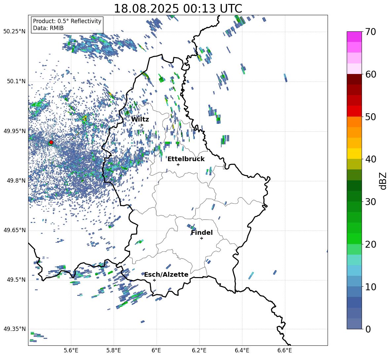Image resolution: width=391 pixels, height=357 pixels.
Task: Click the orange colorbar segment below 50
Action: point(354,122)
